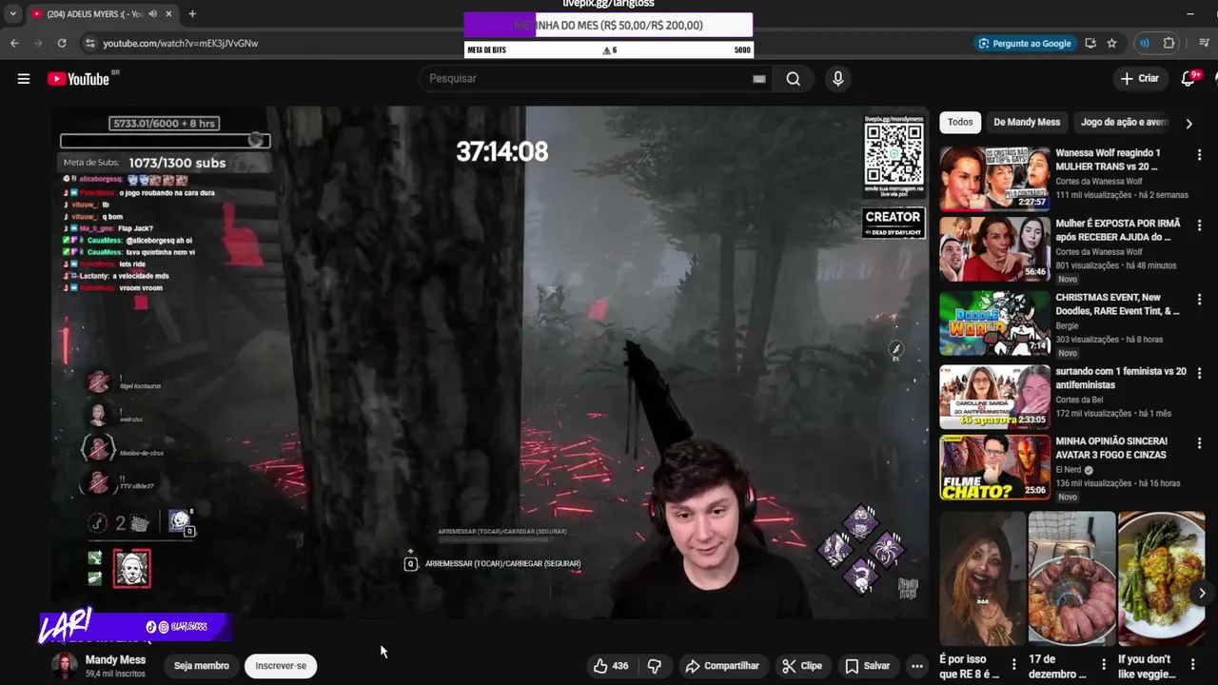Click the address bar URL
This screenshot has width=1218, height=685.
click(180, 43)
